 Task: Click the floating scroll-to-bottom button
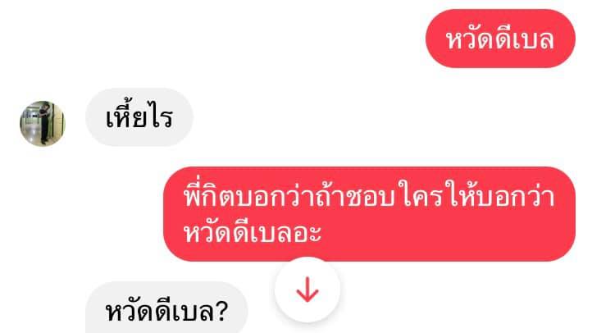point(307,290)
